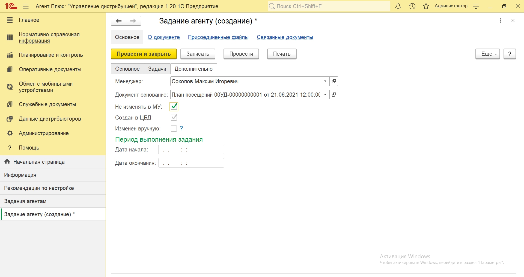Screen dimensions: 524x277
Task: Open the Планирование и контроль section
Action: pyautogui.click(x=51, y=55)
